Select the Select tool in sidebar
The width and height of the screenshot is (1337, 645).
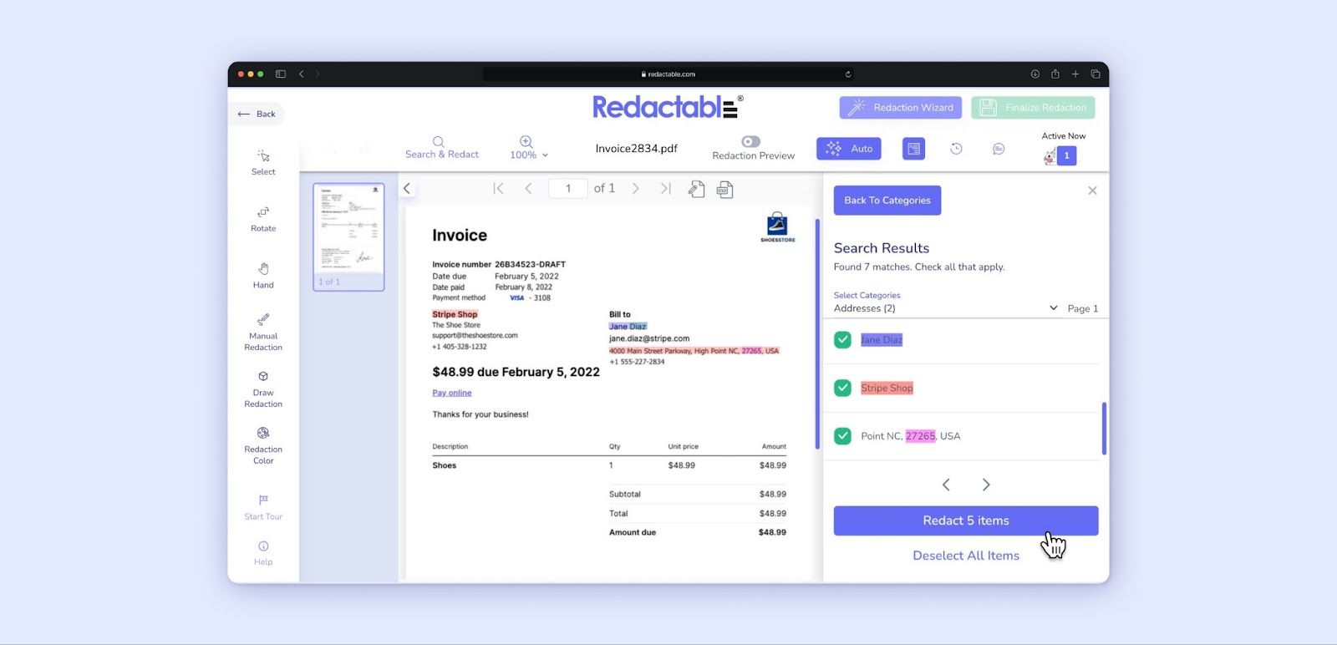263,162
